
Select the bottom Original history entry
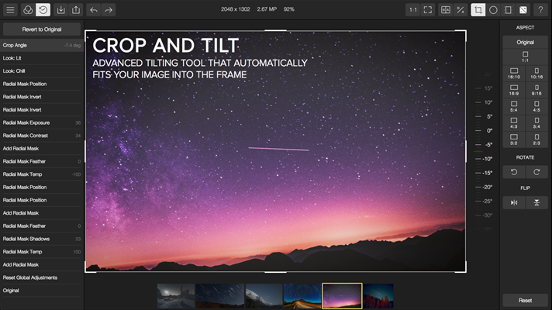pos(42,291)
